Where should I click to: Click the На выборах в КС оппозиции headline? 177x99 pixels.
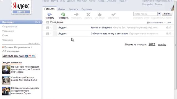click(25, 69)
